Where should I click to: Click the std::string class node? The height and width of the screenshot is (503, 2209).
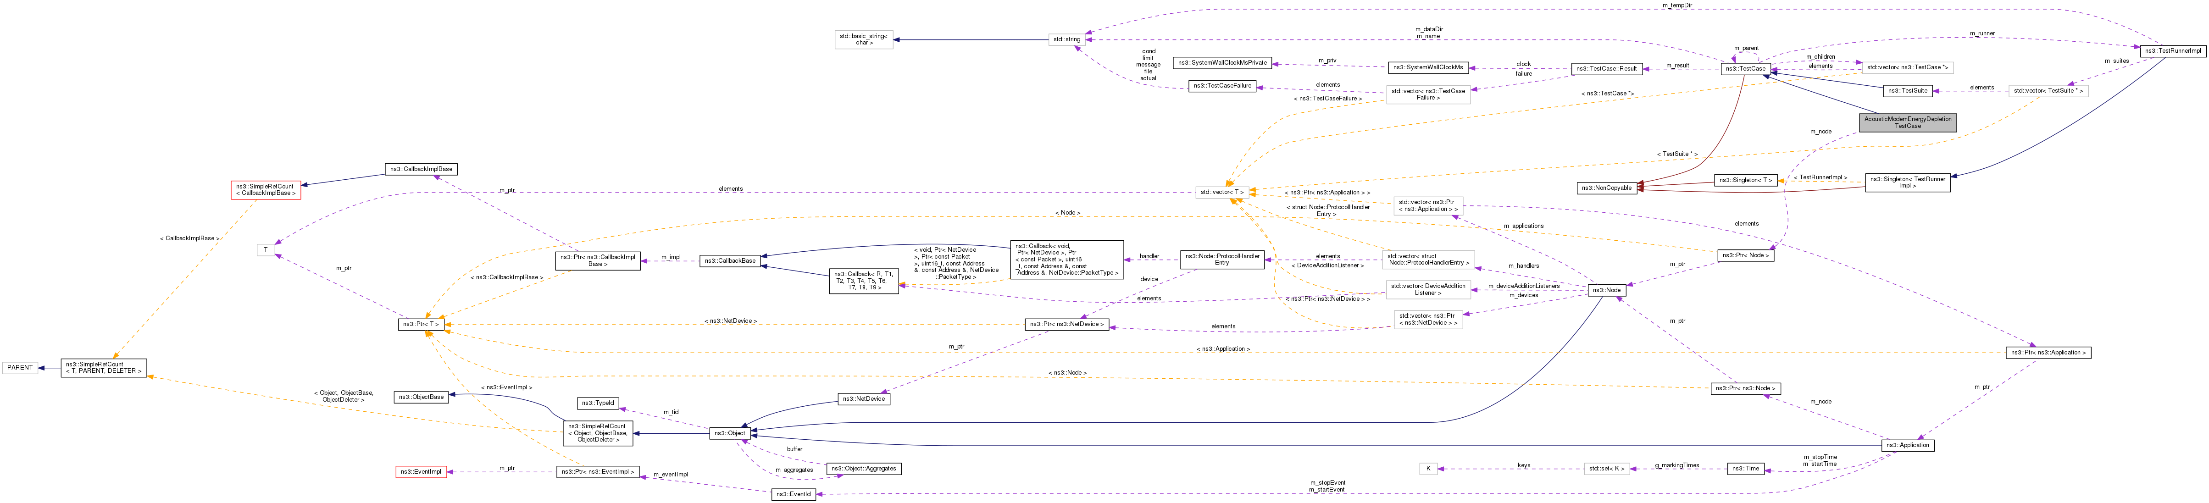1068,39
